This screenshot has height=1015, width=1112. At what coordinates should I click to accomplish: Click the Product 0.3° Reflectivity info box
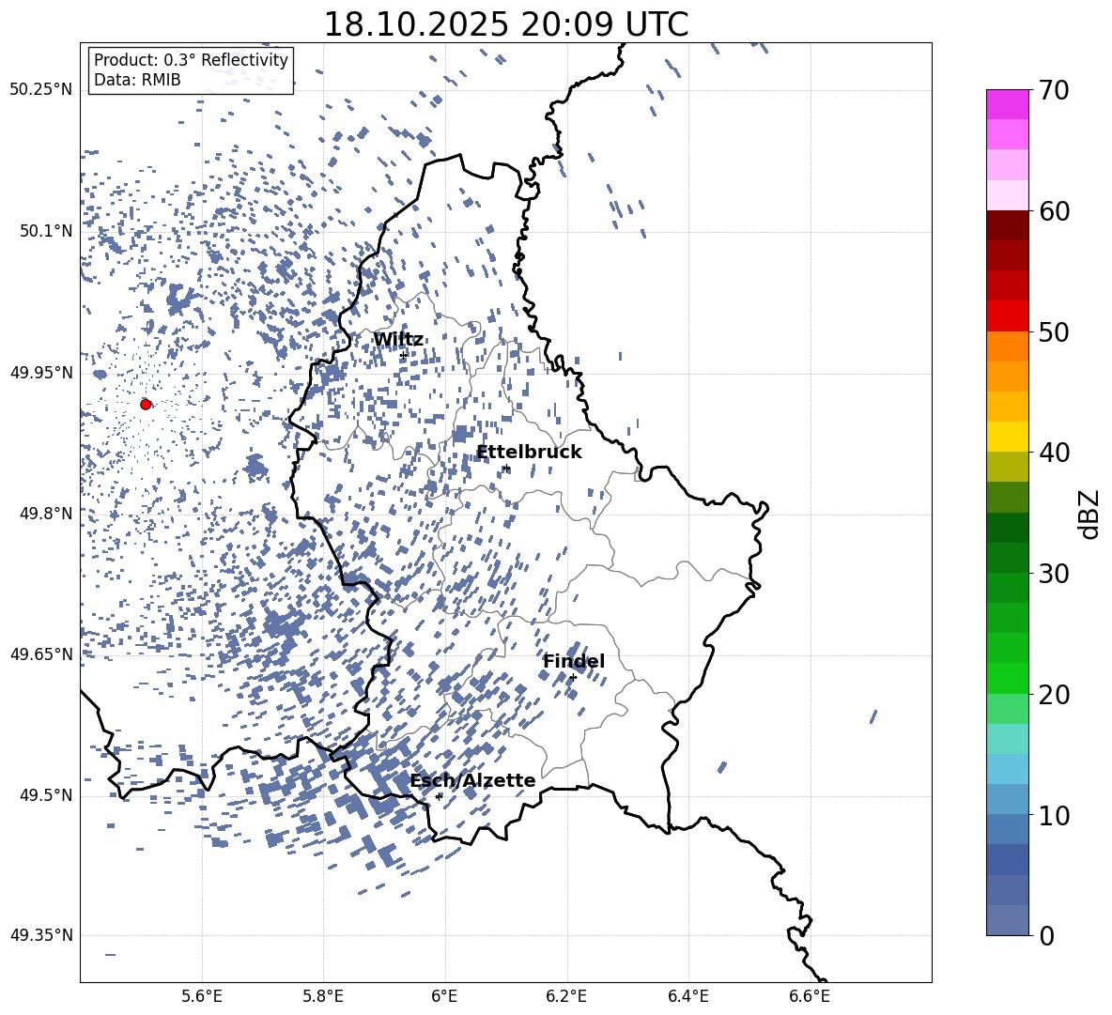pos(191,69)
